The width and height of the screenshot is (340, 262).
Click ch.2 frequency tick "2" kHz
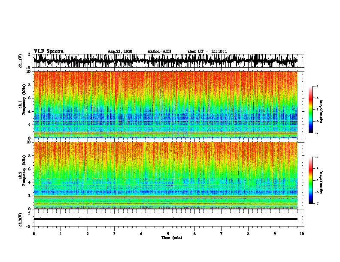click(x=30, y=196)
